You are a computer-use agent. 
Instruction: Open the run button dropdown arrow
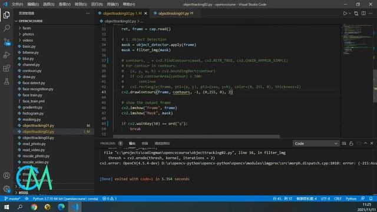click(350, 14)
